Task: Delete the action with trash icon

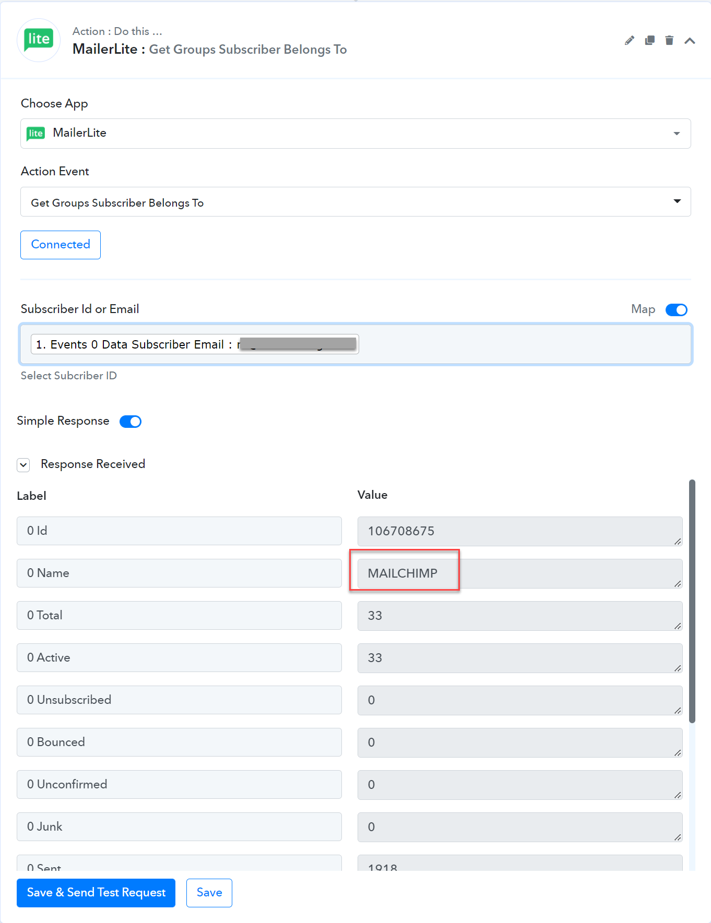Action: tap(669, 40)
